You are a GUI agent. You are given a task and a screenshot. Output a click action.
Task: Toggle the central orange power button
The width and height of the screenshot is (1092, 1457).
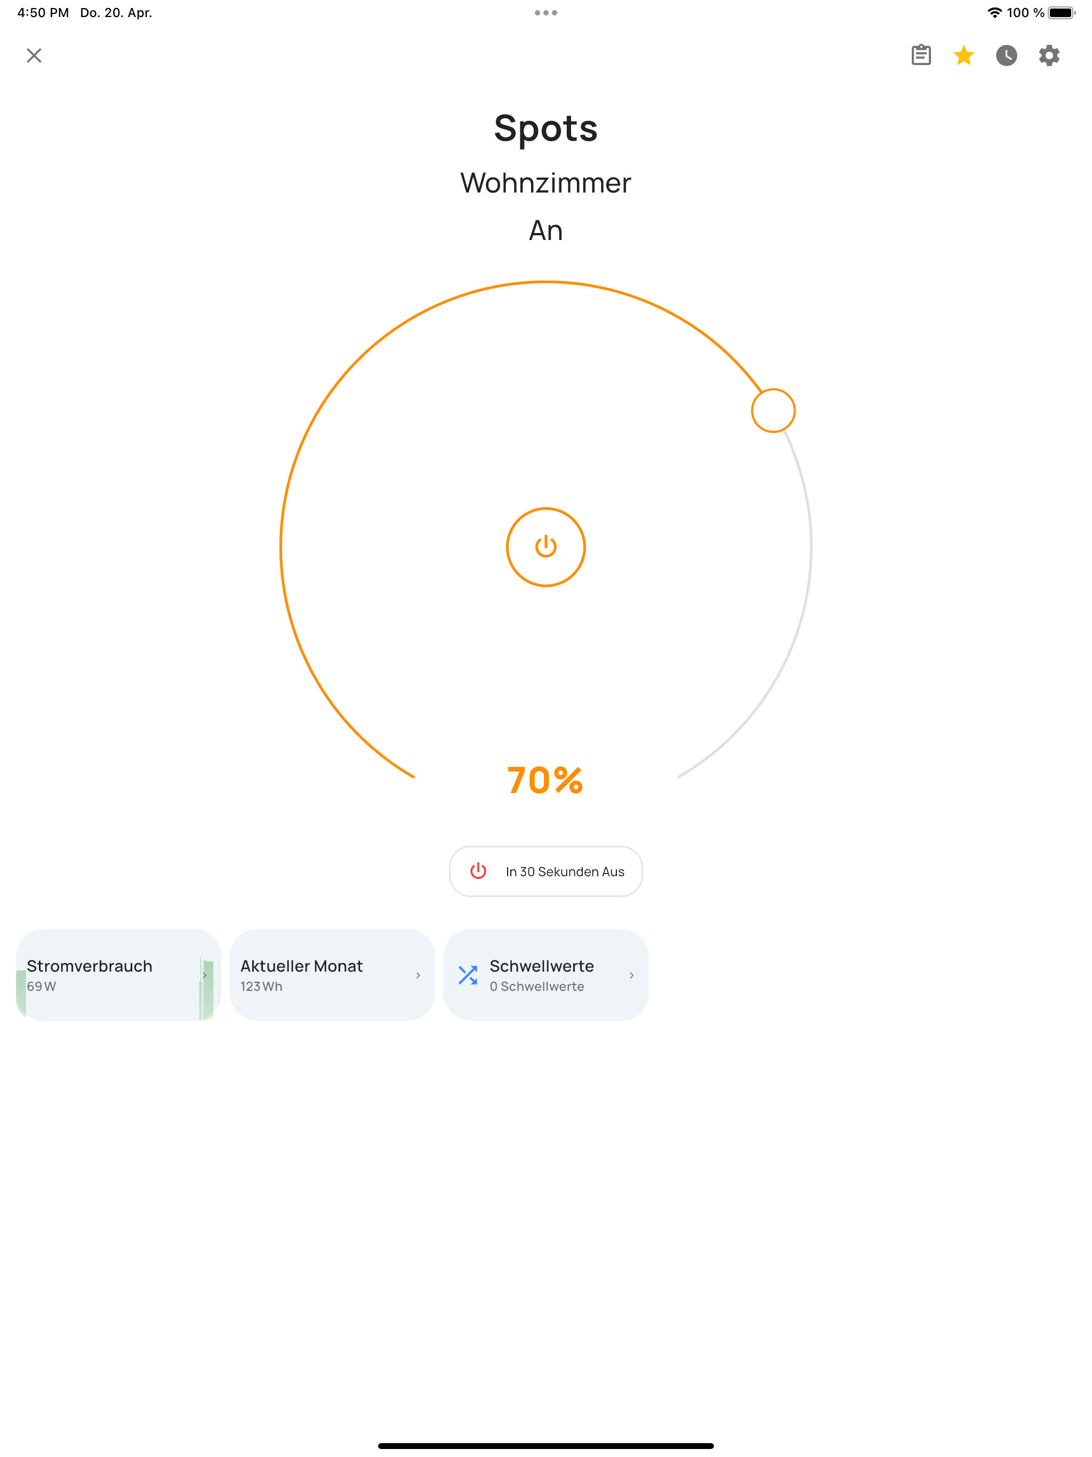[x=545, y=547]
